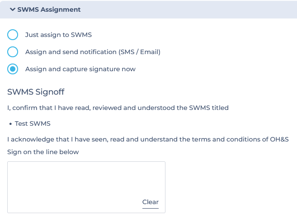Click the Test SWMS bullet item
This screenshot has width=297, height=219.
pyautogui.click(x=33, y=123)
